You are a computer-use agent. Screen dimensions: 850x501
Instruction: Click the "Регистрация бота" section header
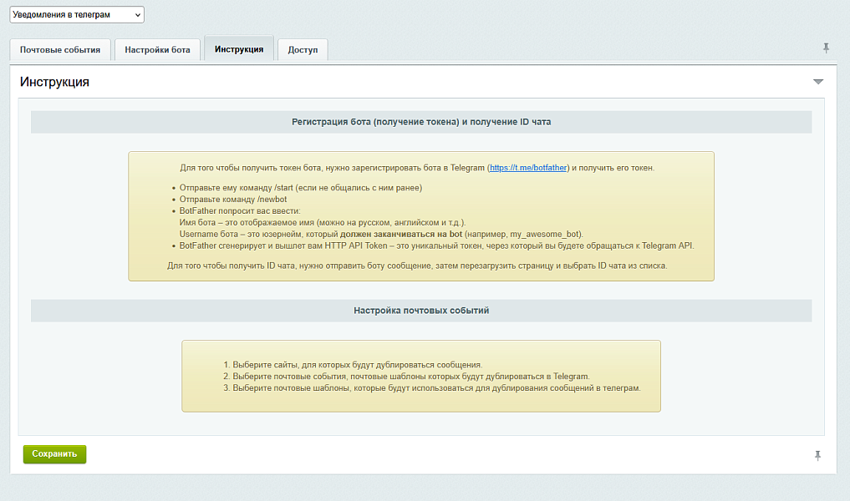(x=421, y=122)
